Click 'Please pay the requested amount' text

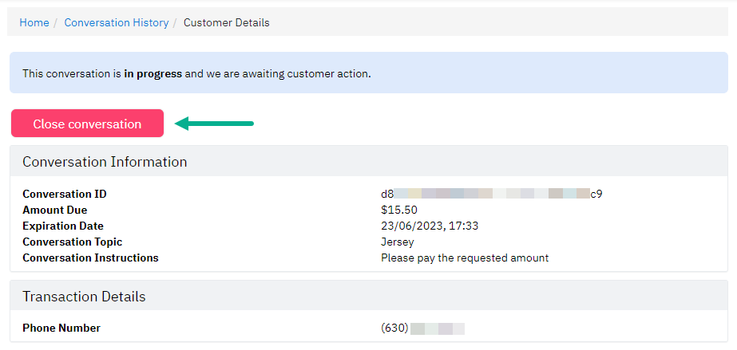click(x=465, y=258)
